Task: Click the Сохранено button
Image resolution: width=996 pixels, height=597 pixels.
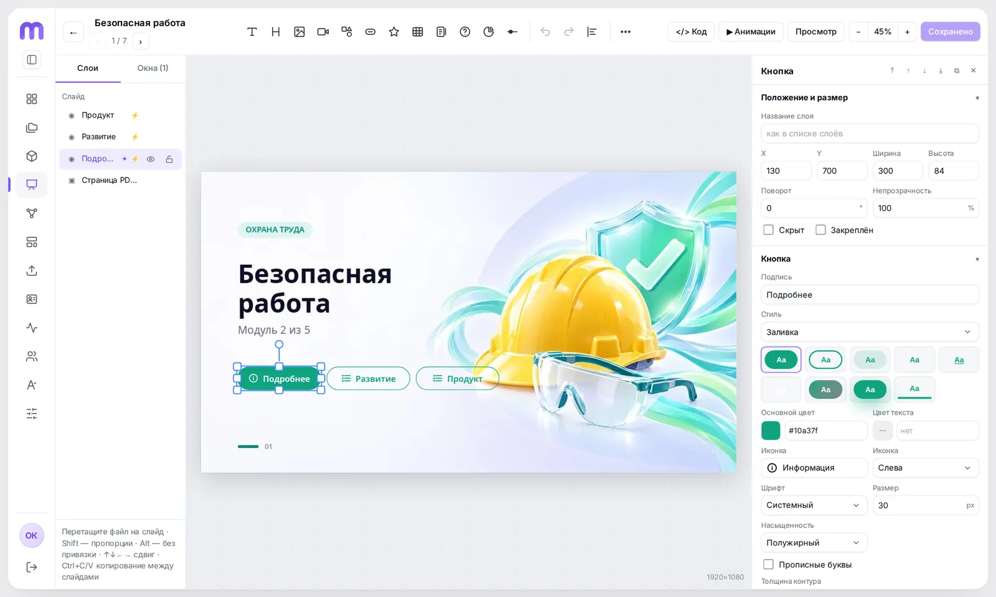Action: pos(950,32)
